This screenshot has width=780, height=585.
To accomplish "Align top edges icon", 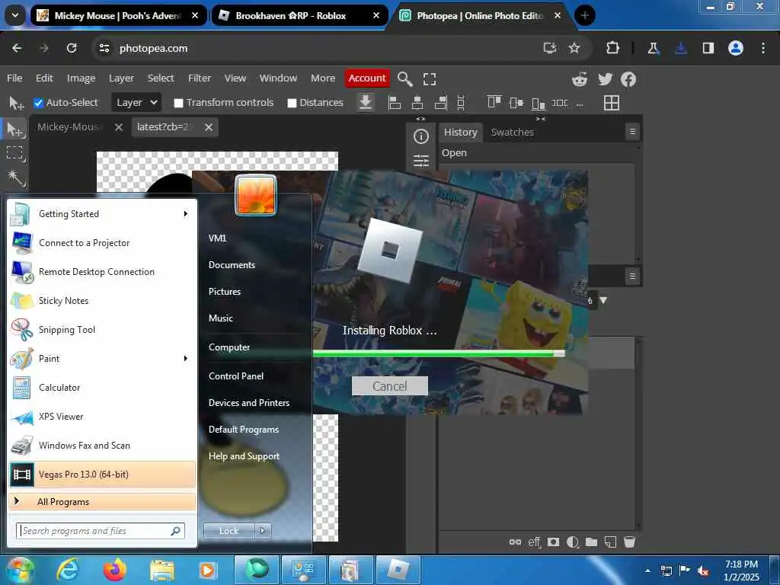I will [x=494, y=103].
